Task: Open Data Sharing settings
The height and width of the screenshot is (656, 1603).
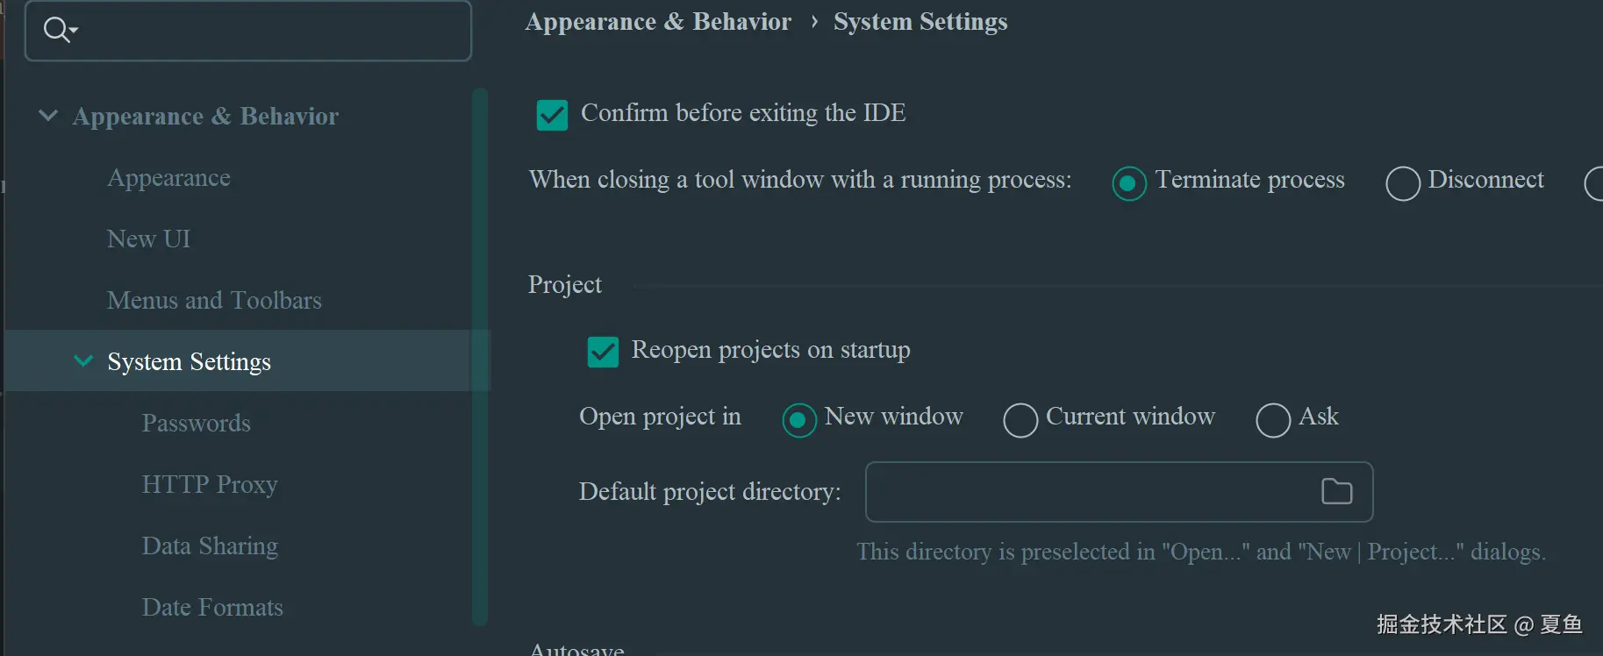Action: [210, 546]
